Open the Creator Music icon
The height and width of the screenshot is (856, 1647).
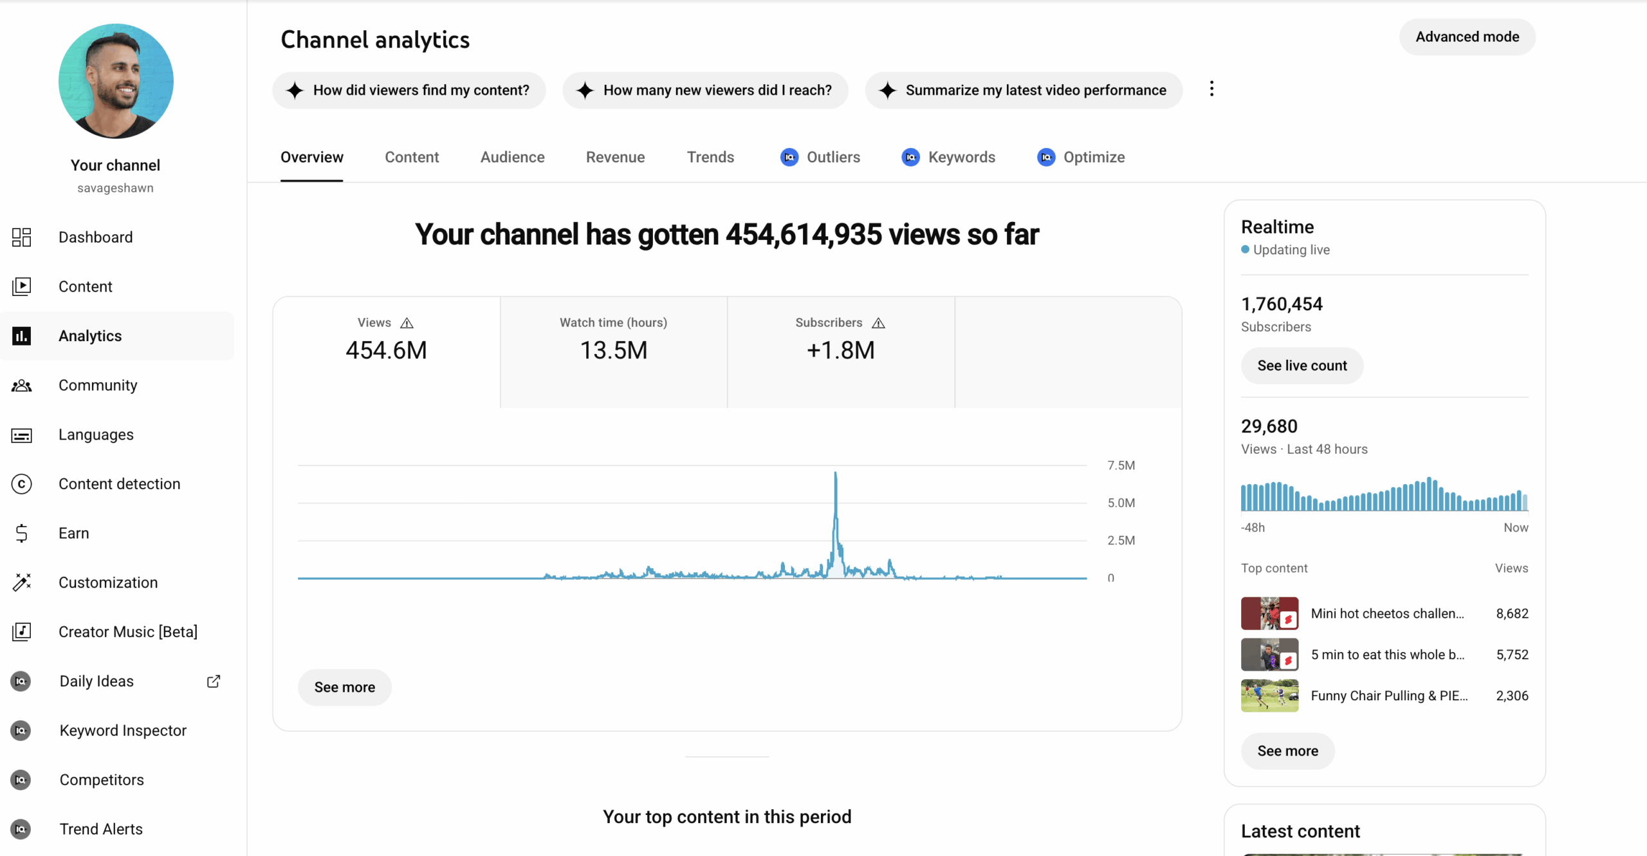[x=21, y=631]
